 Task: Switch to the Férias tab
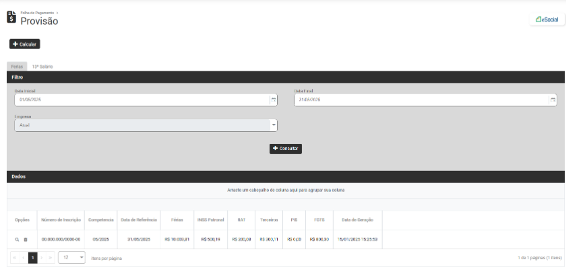pos(17,67)
